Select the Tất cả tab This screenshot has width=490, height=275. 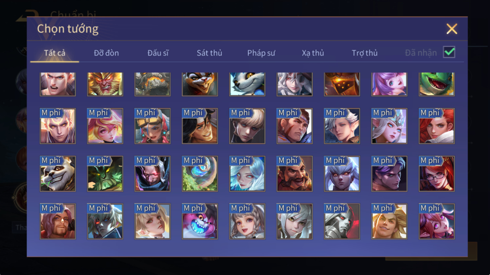pyautogui.click(x=55, y=53)
